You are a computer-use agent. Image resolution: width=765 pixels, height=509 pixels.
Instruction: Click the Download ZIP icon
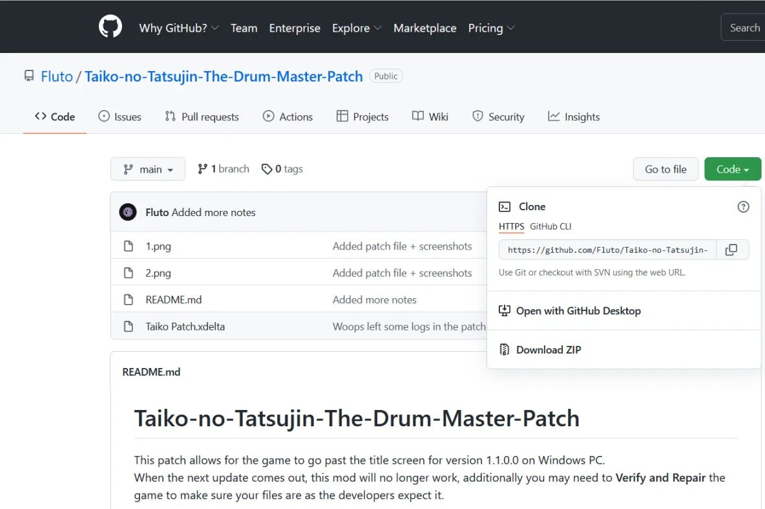(505, 350)
